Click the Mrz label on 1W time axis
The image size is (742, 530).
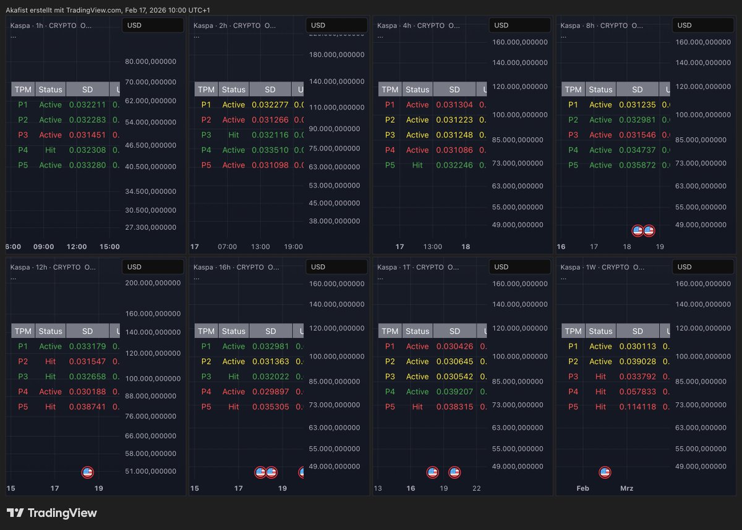[627, 488]
